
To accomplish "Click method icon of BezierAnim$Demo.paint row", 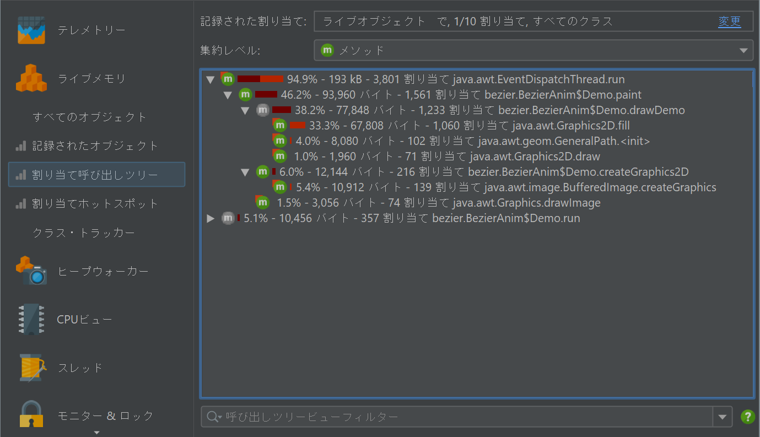I will [x=245, y=95].
